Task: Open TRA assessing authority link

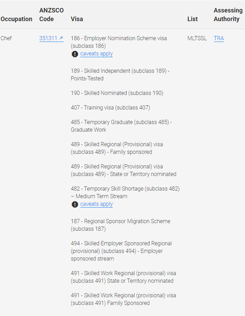Action: (x=219, y=38)
